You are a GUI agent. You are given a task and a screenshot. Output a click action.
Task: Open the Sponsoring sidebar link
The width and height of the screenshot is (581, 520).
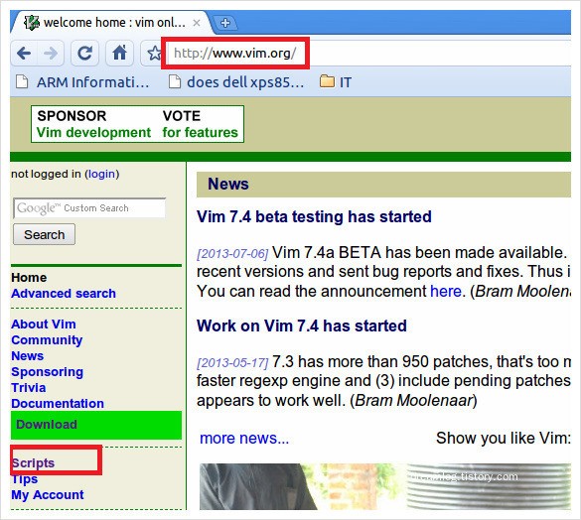tap(47, 372)
